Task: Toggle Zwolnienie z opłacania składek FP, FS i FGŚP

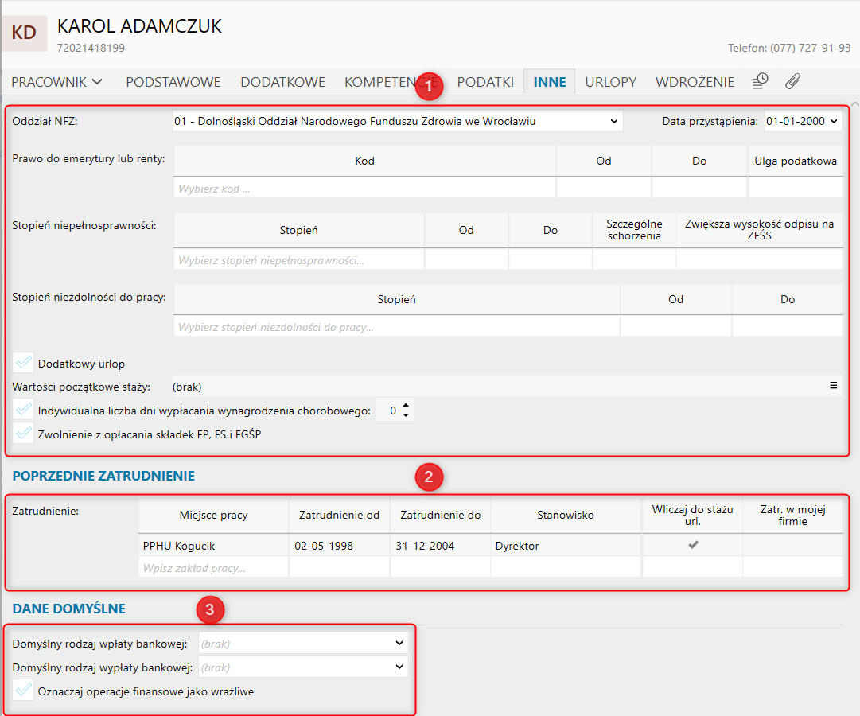Action: point(24,434)
